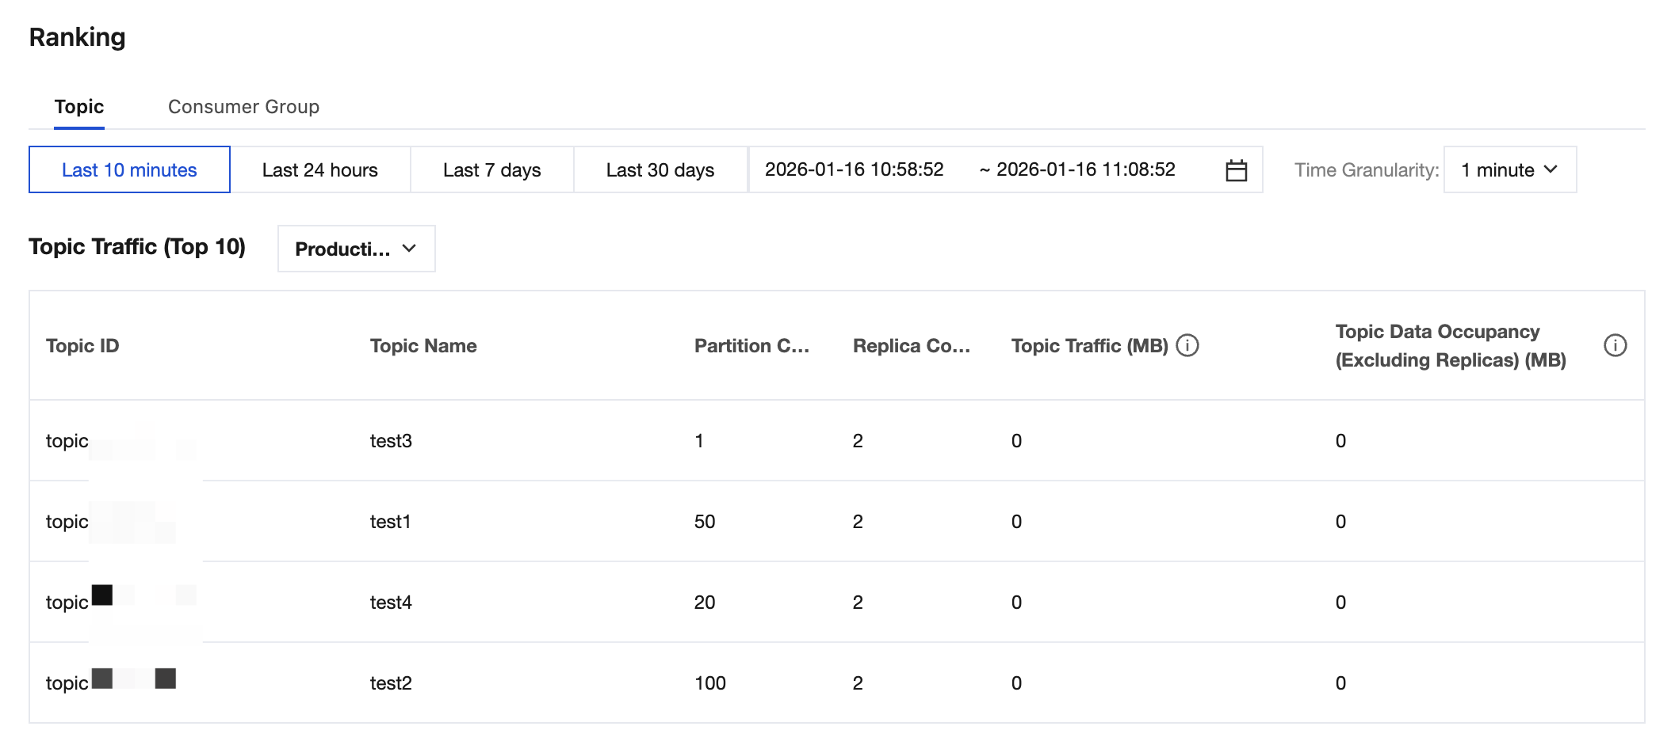The image size is (1671, 749).
Task: Click info icon beside Topic Traffic (MB)
Action: (1187, 345)
